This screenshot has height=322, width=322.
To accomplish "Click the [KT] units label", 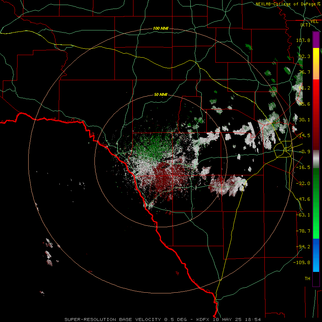I will (x=306, y=25).
